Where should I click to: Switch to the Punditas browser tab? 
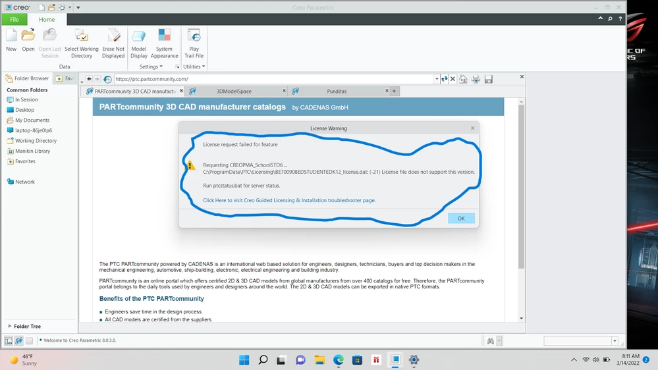337,91
